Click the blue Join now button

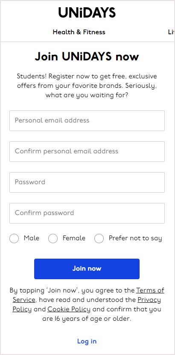pos(87,269)
